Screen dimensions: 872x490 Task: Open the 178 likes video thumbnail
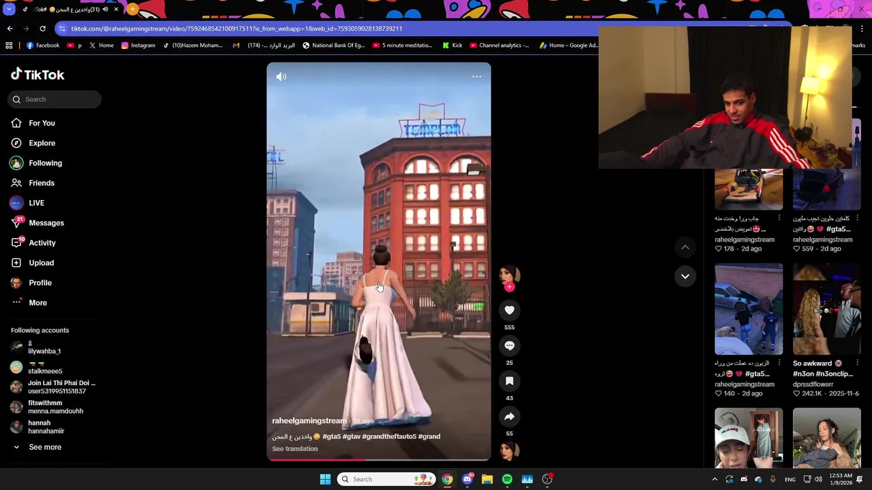pyautogui.click(x=749, y=189)
